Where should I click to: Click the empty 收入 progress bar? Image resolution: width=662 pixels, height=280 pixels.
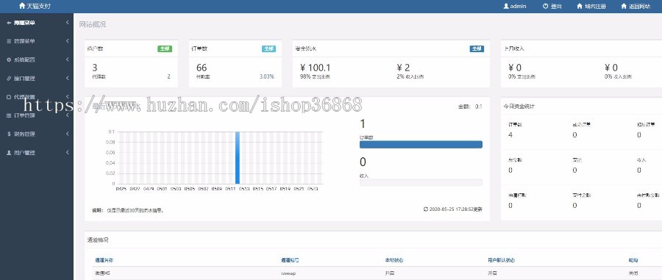[421, 182]
